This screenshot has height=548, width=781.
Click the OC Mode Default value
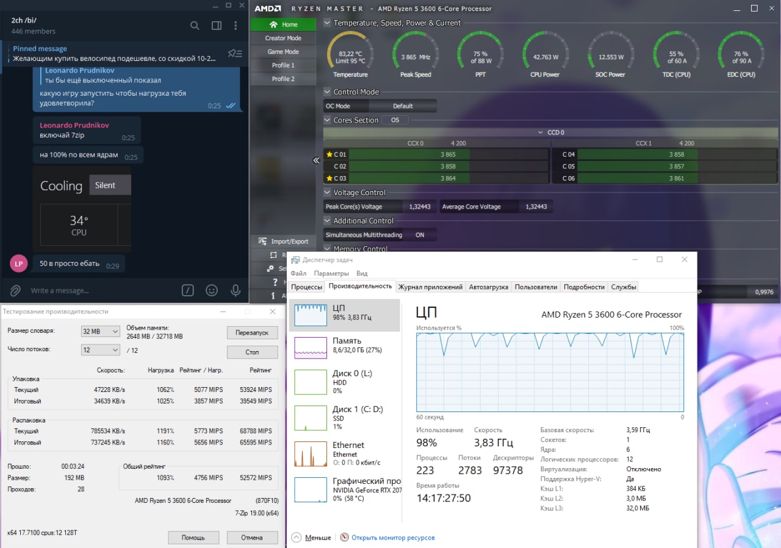click(x=403, y=106)
